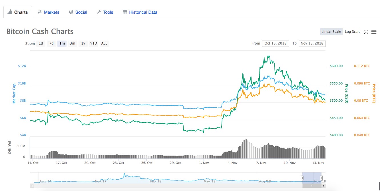Click the $600.00 price axis value
Screen dimensions: 380x191
tap(336, 66)
